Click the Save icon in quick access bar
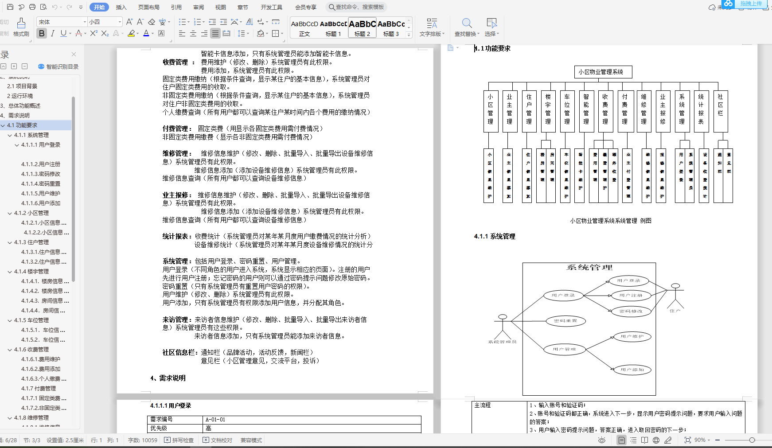 tap(10, 7)
